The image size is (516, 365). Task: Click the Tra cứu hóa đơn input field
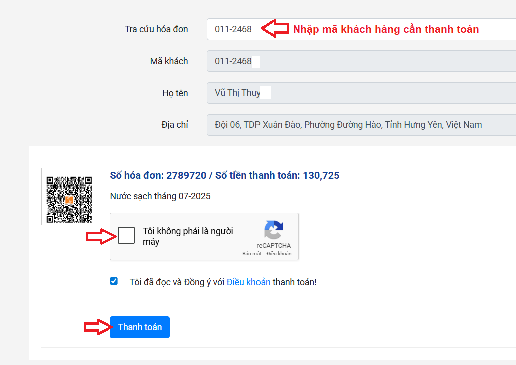point(361,29)
